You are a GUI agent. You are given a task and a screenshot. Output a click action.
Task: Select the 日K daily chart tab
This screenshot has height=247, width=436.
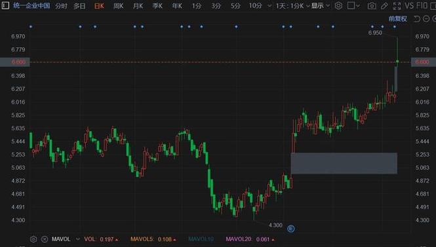click(x=99, y=5)
